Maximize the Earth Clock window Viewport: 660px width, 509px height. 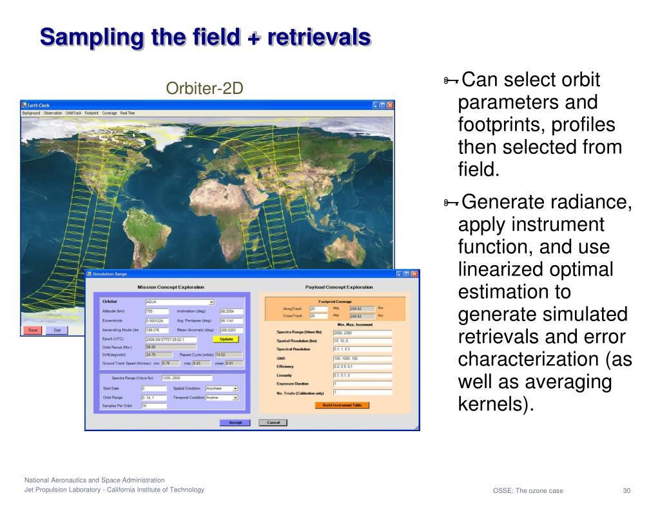[383, 105]
